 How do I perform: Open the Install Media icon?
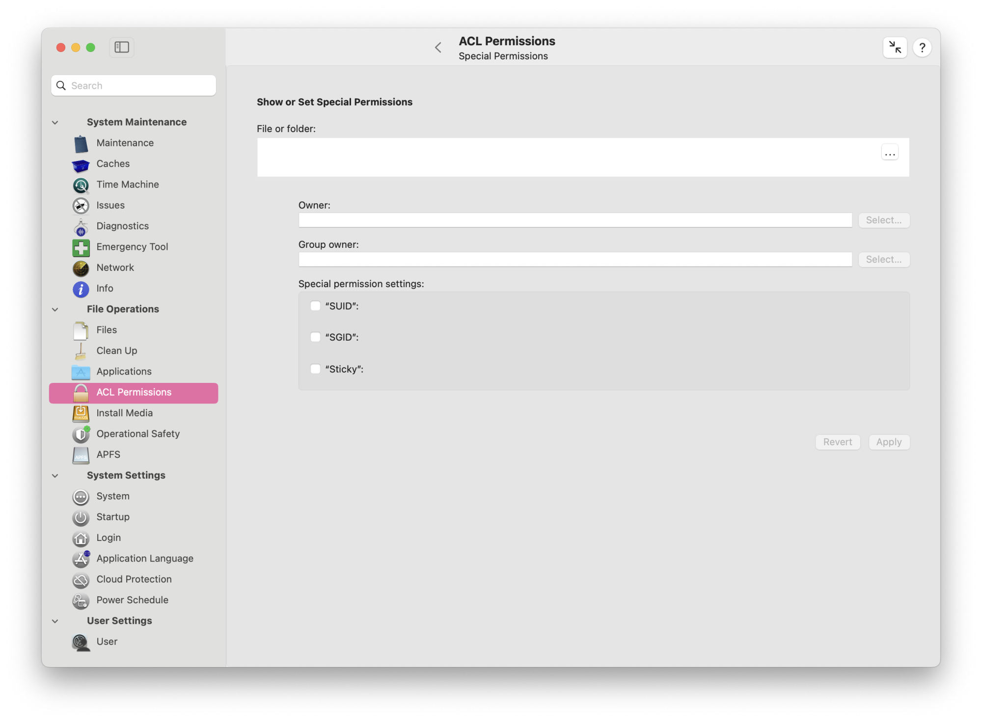coord(81,413)
